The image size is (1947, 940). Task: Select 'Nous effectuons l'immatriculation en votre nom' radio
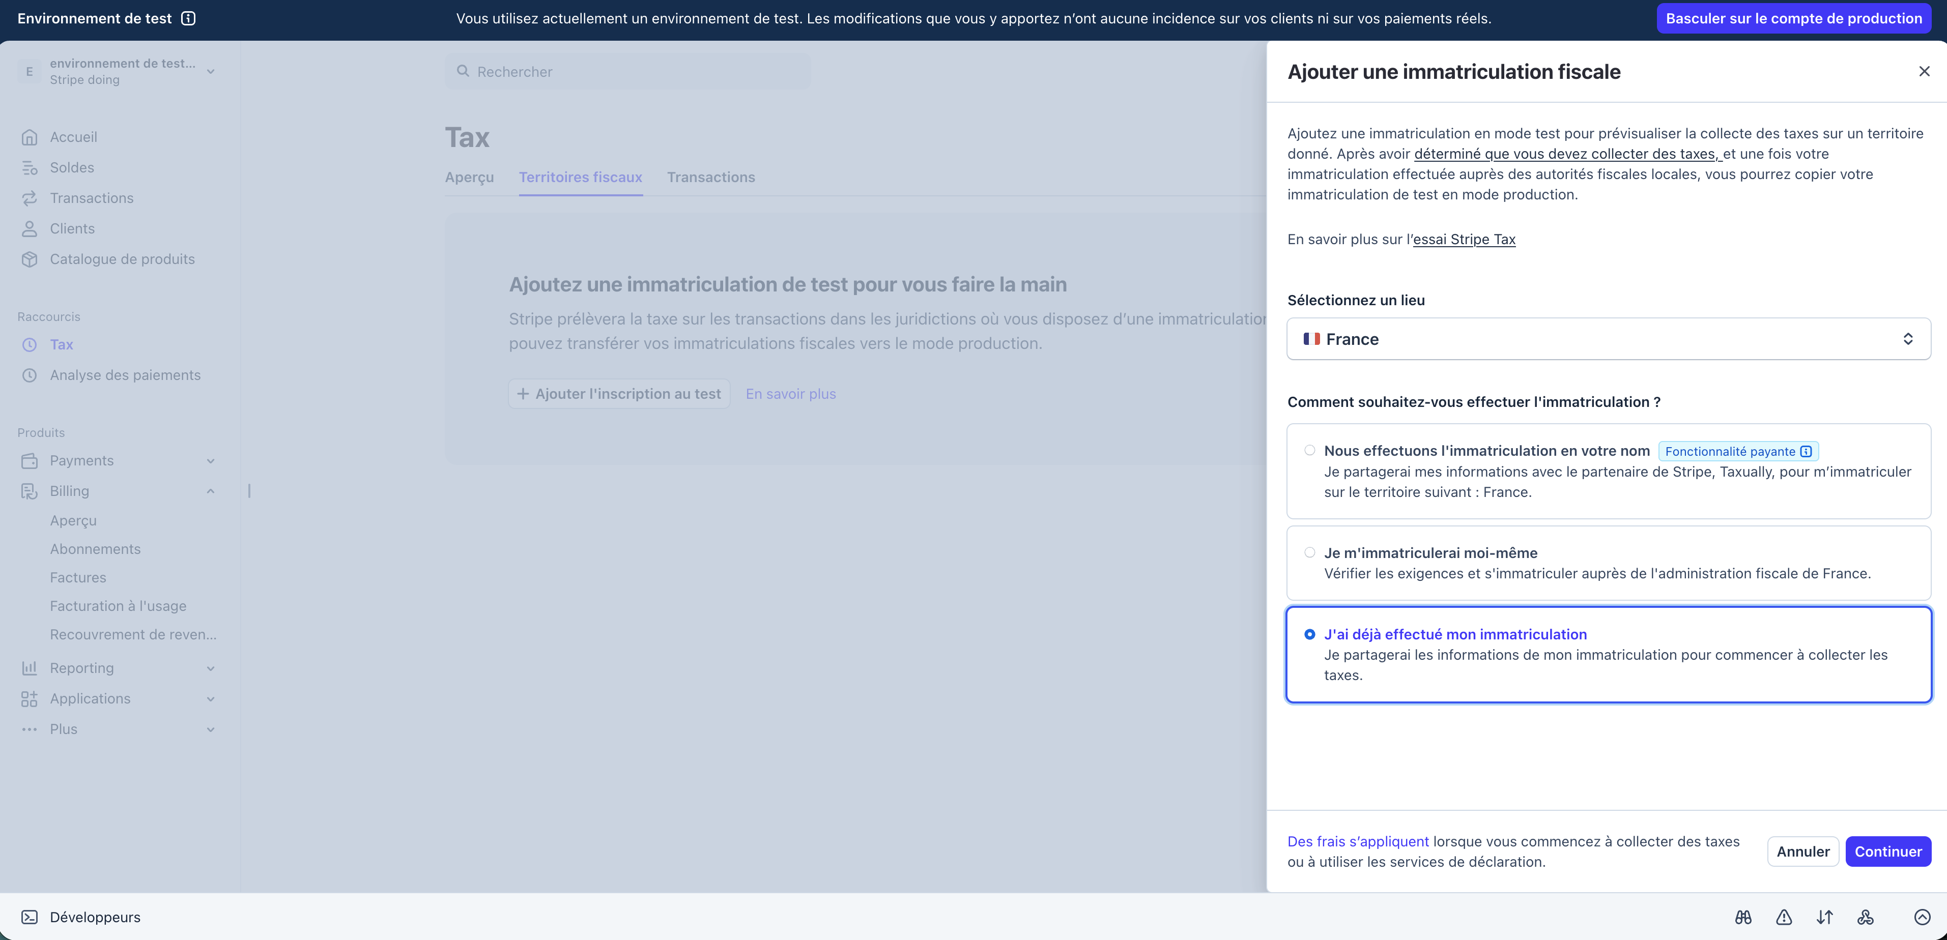coord(1310,450)
